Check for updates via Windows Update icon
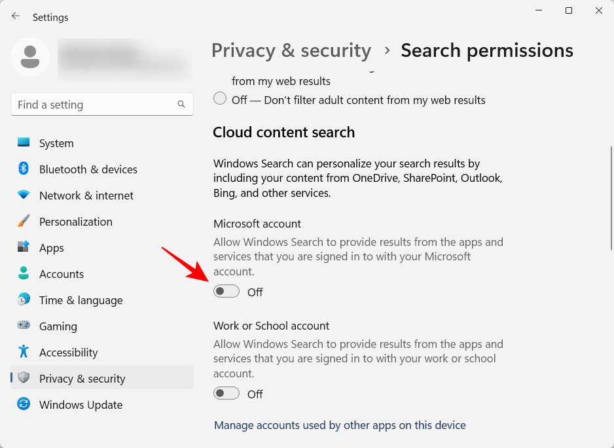This screenshot has height=448, width=614. click(x=24, y=404)
